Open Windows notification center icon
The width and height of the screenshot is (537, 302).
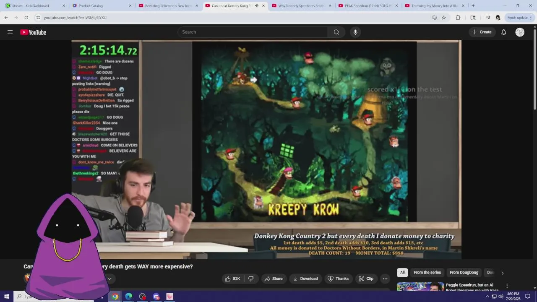(x=528, y=297)
